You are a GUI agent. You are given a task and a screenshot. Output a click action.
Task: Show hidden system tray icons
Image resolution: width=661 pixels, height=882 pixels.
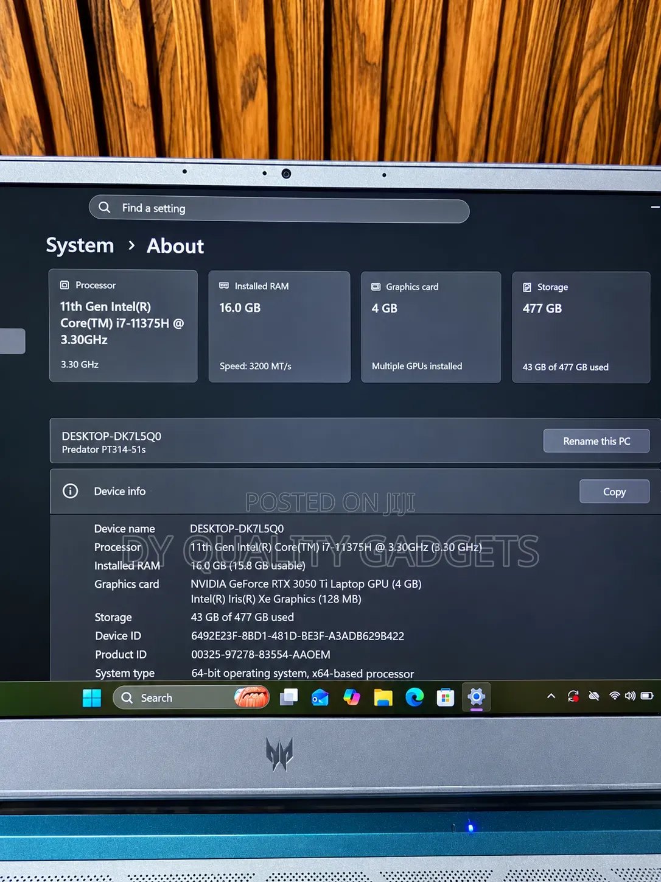coord(551,696)
